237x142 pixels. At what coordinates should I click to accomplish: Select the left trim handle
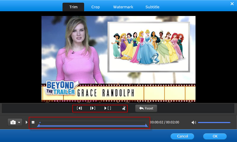(39, 125)
